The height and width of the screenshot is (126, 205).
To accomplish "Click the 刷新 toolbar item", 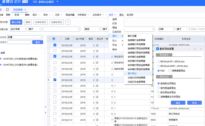I will point(8,15).
